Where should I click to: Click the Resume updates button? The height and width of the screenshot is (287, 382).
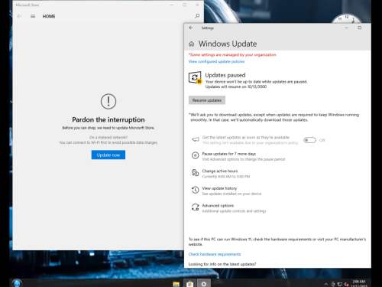[207, 100]
